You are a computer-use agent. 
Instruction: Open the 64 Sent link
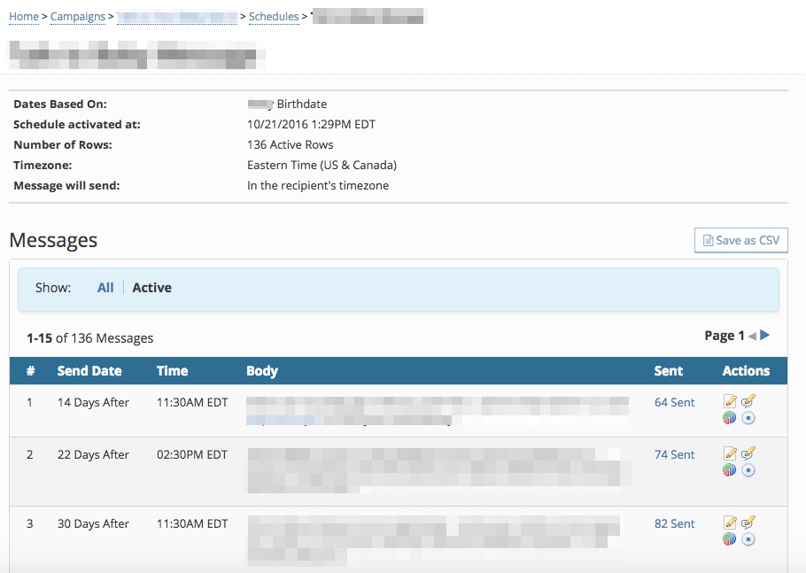(x=674, y=402)
